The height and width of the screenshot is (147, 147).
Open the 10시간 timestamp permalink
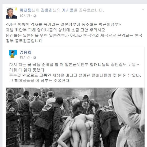(x=25, y=16)
